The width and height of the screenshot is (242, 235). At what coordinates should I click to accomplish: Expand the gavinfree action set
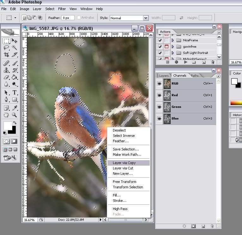point(173,47)
